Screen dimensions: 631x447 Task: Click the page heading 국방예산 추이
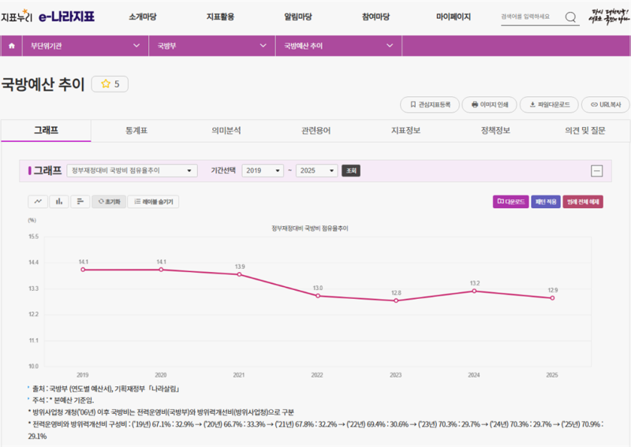[43, 84]
